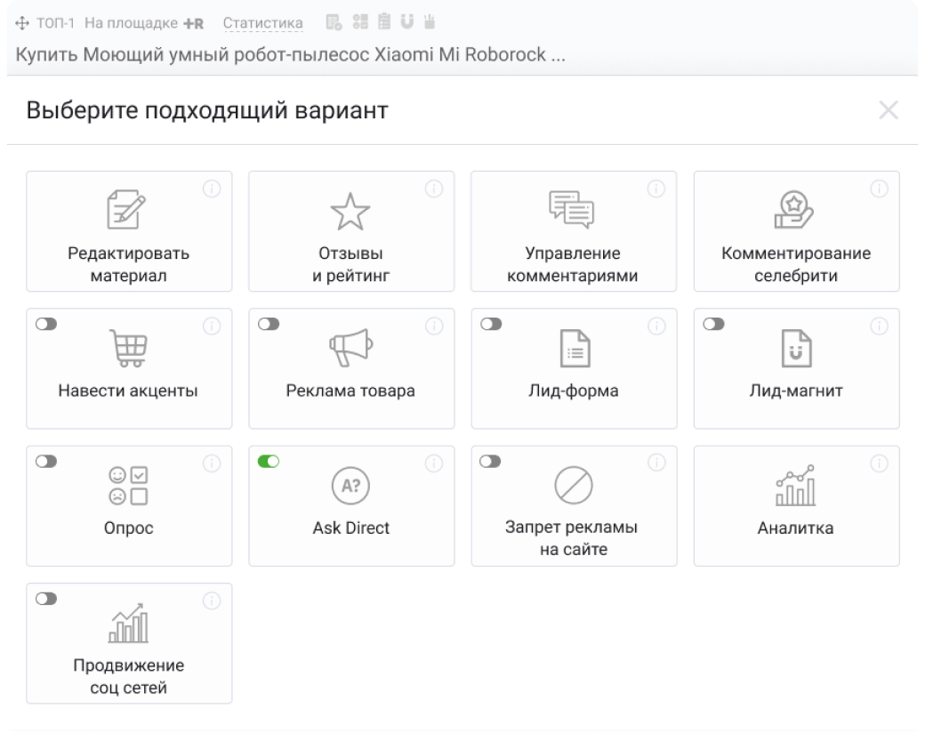
Task: Select the Комментирование селебрити tile
Action: coord(796,231)
